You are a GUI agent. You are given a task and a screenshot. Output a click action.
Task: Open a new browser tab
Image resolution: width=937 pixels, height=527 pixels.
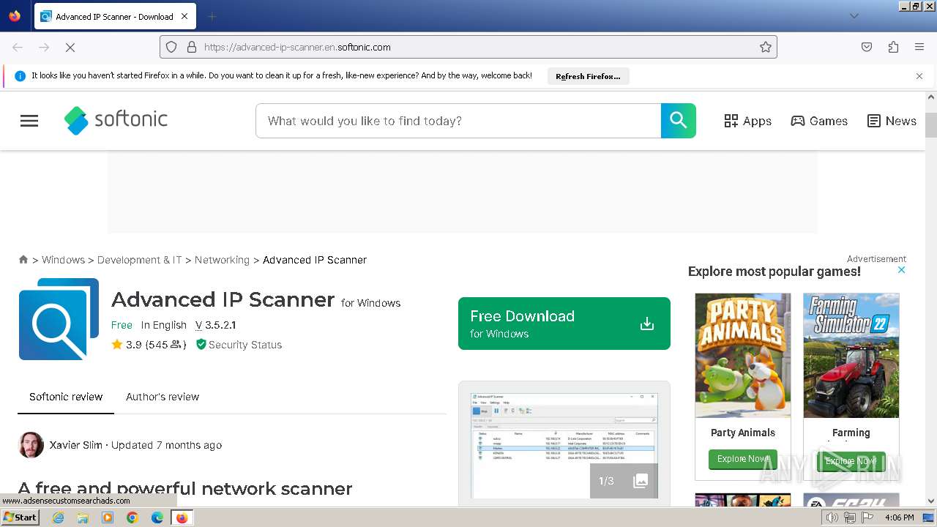click(212, 16)
